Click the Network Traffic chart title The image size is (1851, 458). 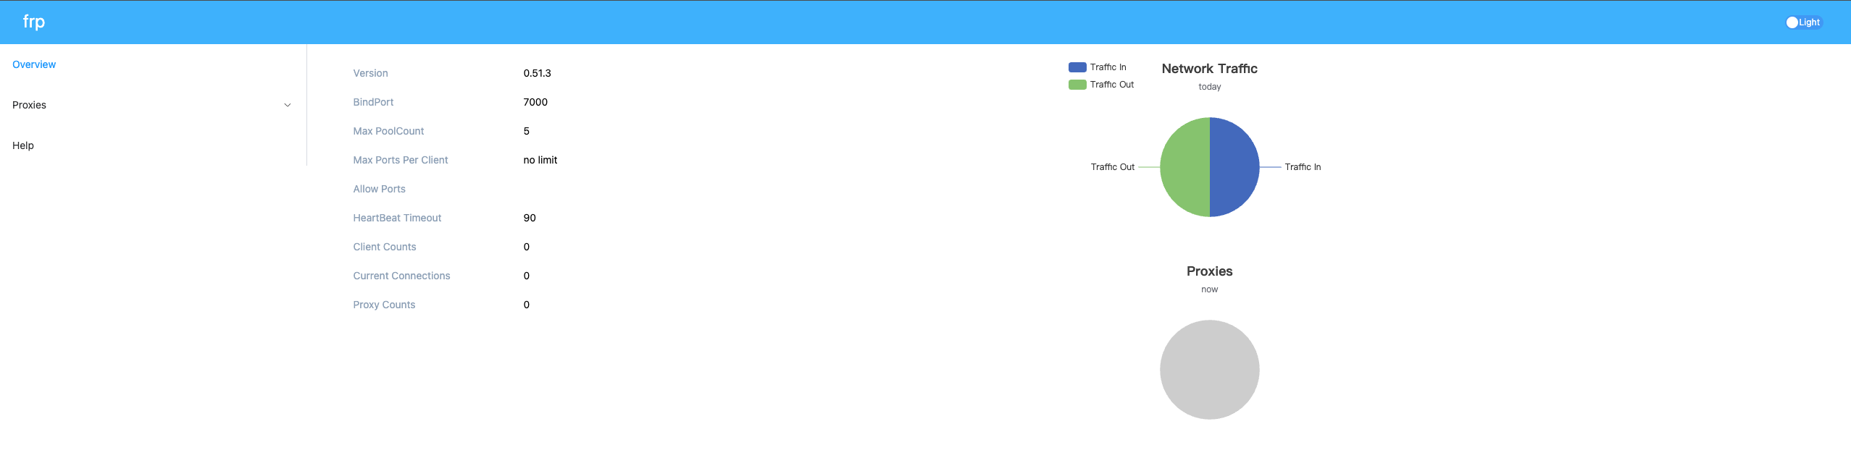coord(1210,69)
